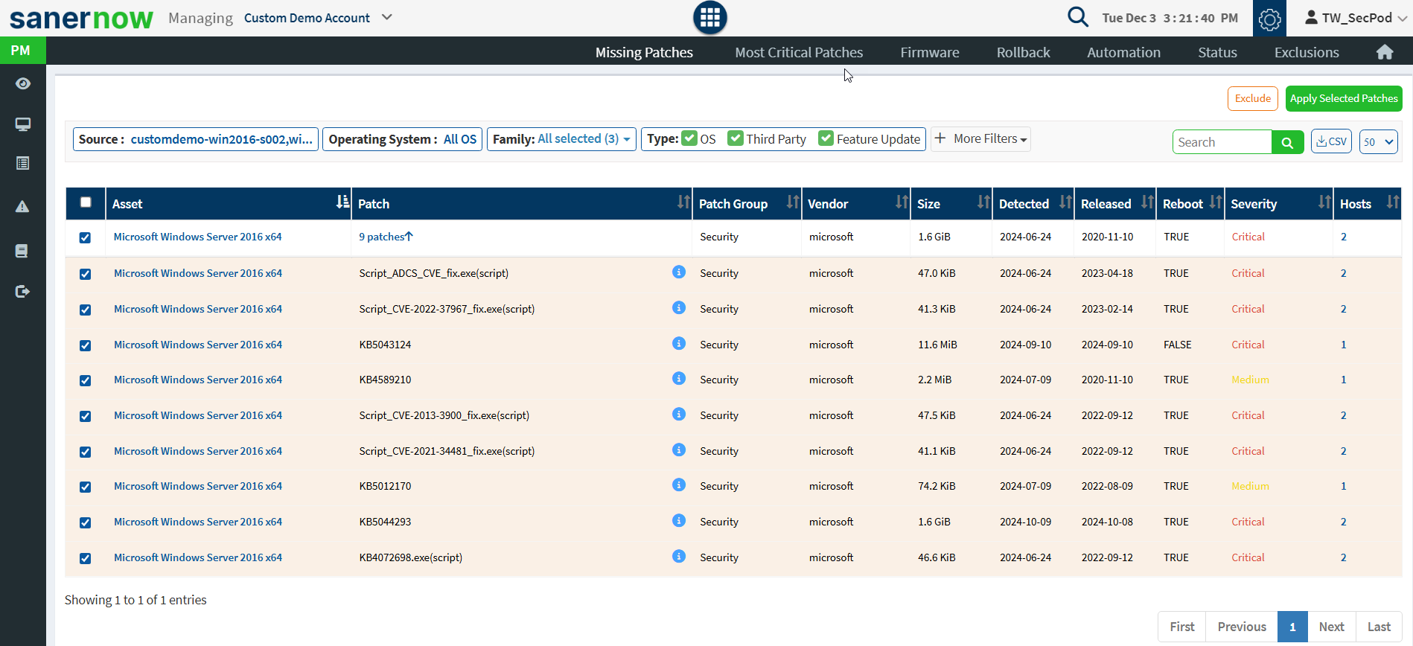The width and height of the screenshot is (1413, 646).
Task: Click the green search submit button
Action: coord(1287,142)
